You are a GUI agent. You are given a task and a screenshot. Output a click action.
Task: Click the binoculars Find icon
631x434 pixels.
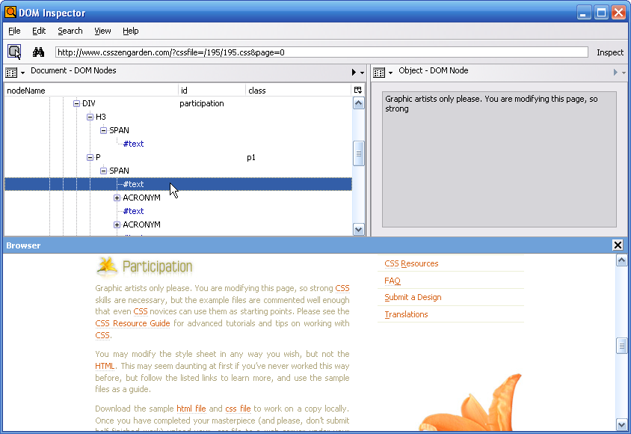(x=38, y=52)
